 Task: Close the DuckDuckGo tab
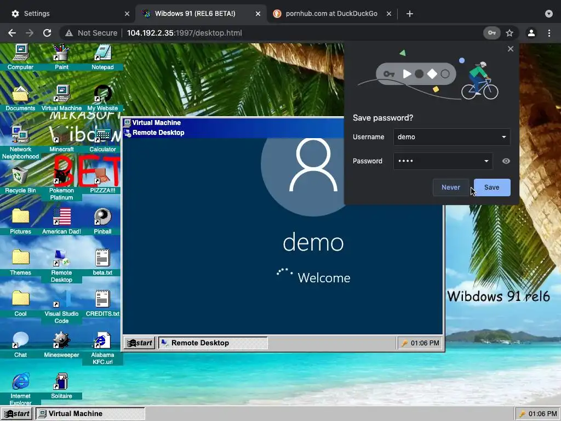tap(389, 14)
